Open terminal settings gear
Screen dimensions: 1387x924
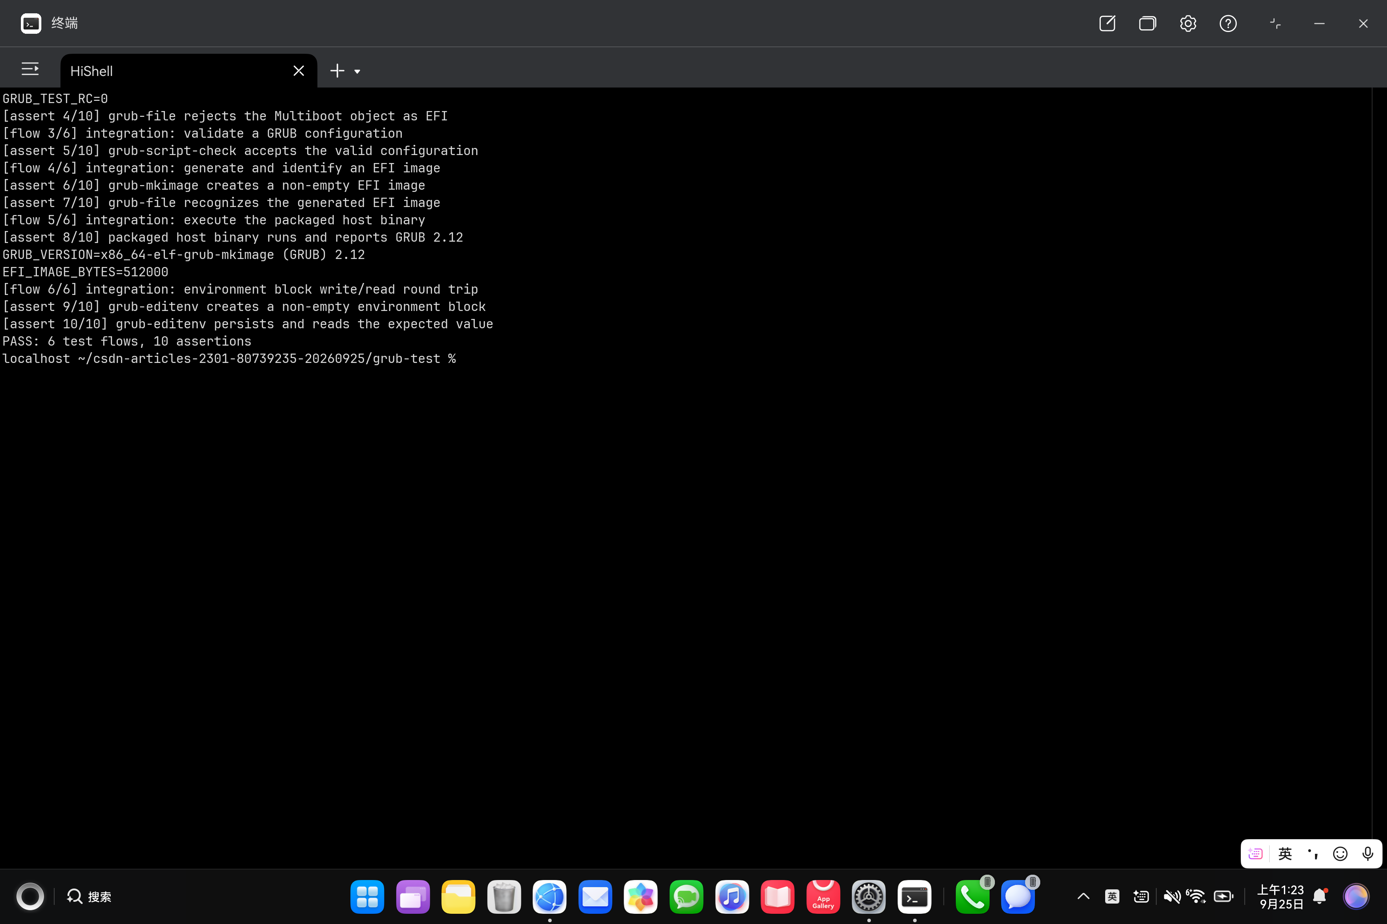1188,24
